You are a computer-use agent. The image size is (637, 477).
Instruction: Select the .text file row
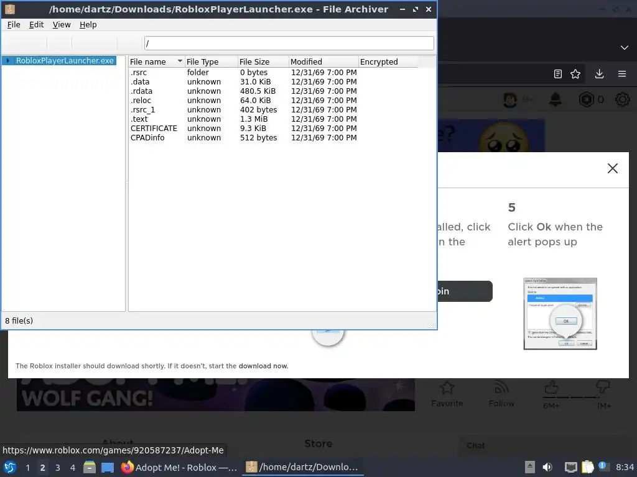273,119
